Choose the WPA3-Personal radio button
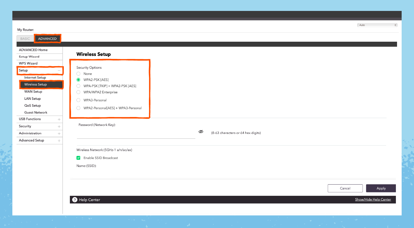 tap(78, 100)
